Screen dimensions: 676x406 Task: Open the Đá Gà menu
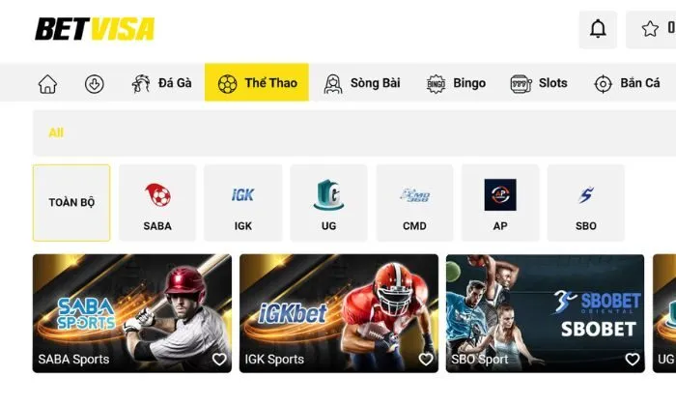(161, 83)
